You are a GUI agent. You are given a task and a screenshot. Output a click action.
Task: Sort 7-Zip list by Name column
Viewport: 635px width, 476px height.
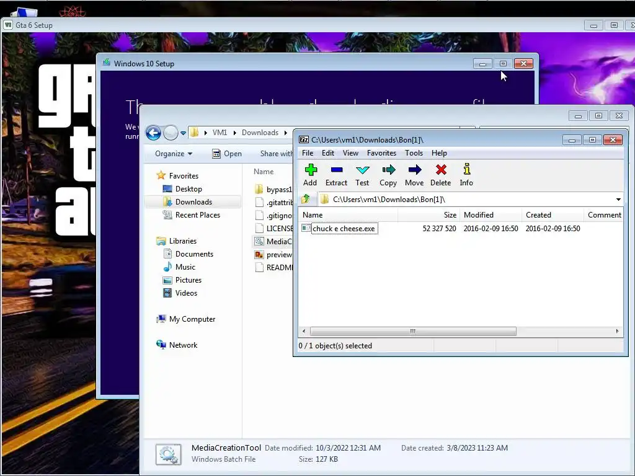click(349, 215)
